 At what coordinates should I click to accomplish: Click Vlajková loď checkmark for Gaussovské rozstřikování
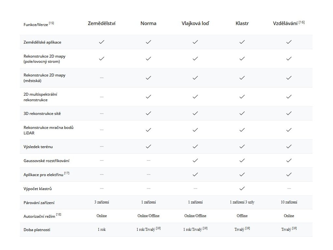(x=195, y=160)
